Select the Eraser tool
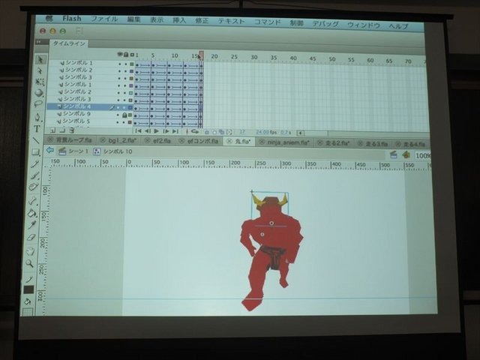Viewport: 480px width, 360px height. coord(31,237)
